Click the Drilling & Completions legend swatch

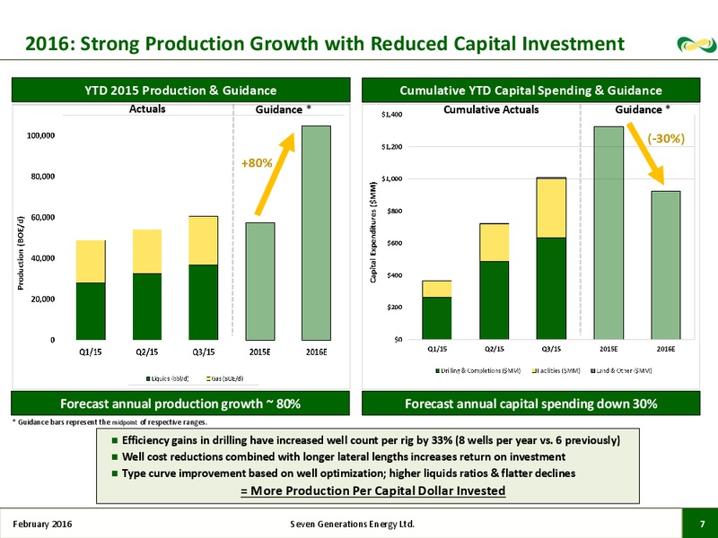click(x=437, y=370)
